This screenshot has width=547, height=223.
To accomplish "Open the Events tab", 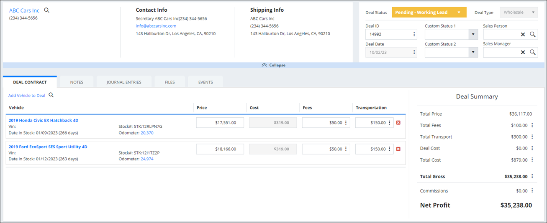I will click(205, 82).
